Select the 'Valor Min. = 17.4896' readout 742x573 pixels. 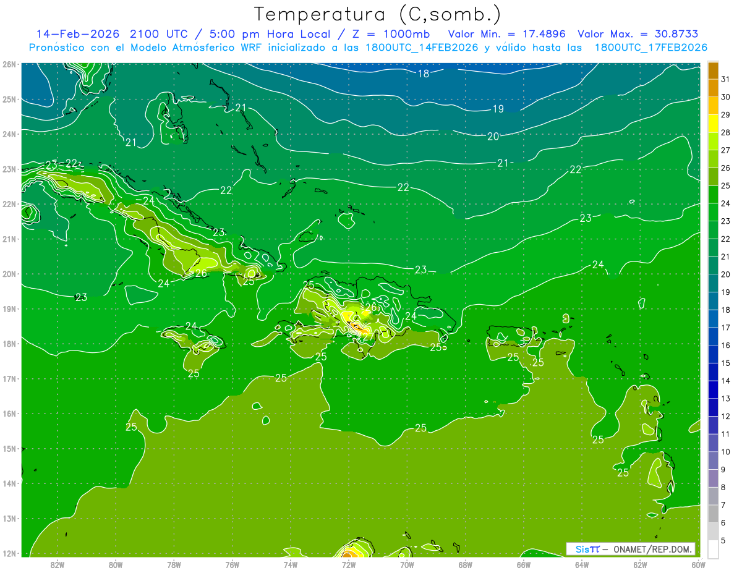coord(508,34)
